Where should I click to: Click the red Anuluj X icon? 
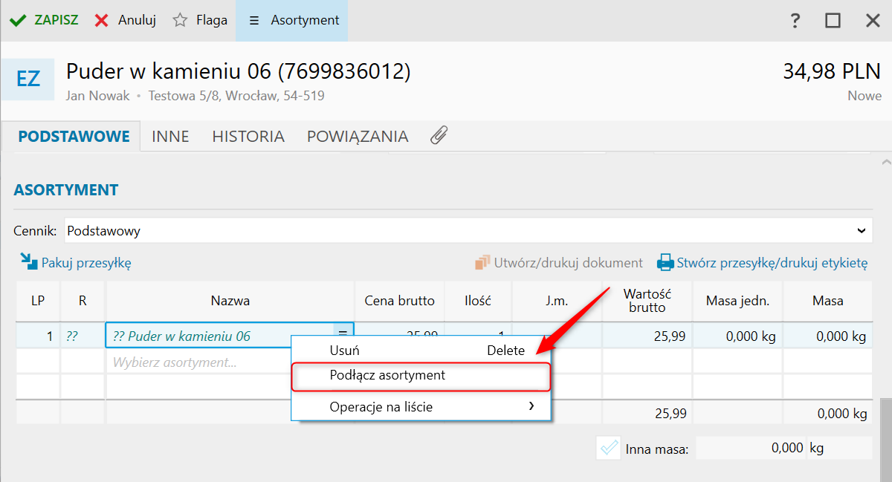pos(102,21)
